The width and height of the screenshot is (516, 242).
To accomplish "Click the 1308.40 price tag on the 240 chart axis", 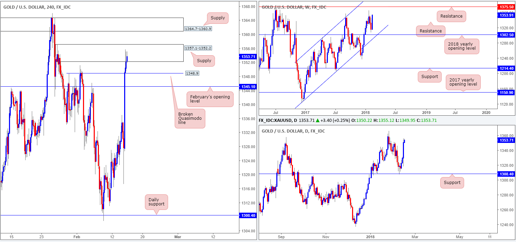I will [x=247, y=215].
